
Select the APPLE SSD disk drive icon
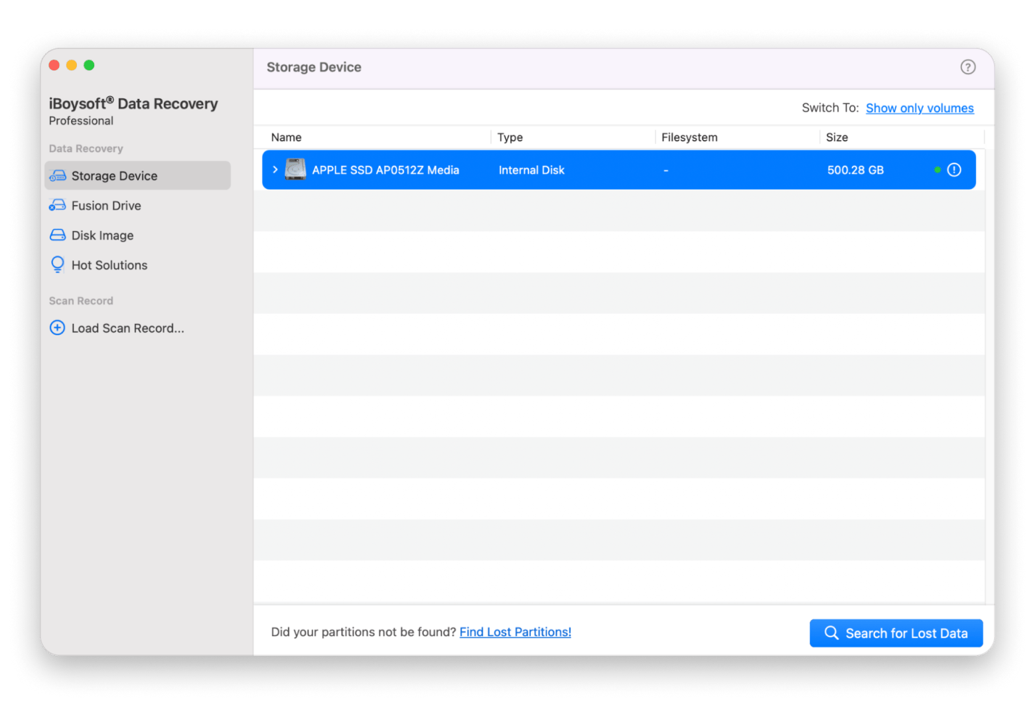[295, 170]
